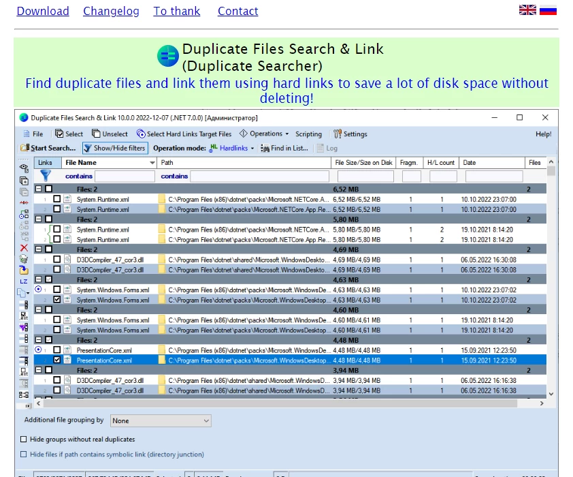Click the check all rows sidebar icon

coord(24,305)
